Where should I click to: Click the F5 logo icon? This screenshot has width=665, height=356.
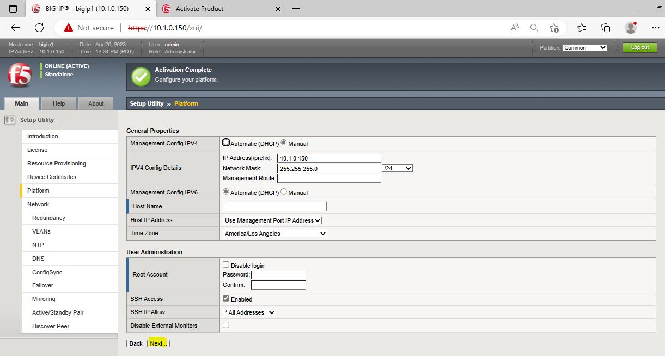click(x=20, y=75)
